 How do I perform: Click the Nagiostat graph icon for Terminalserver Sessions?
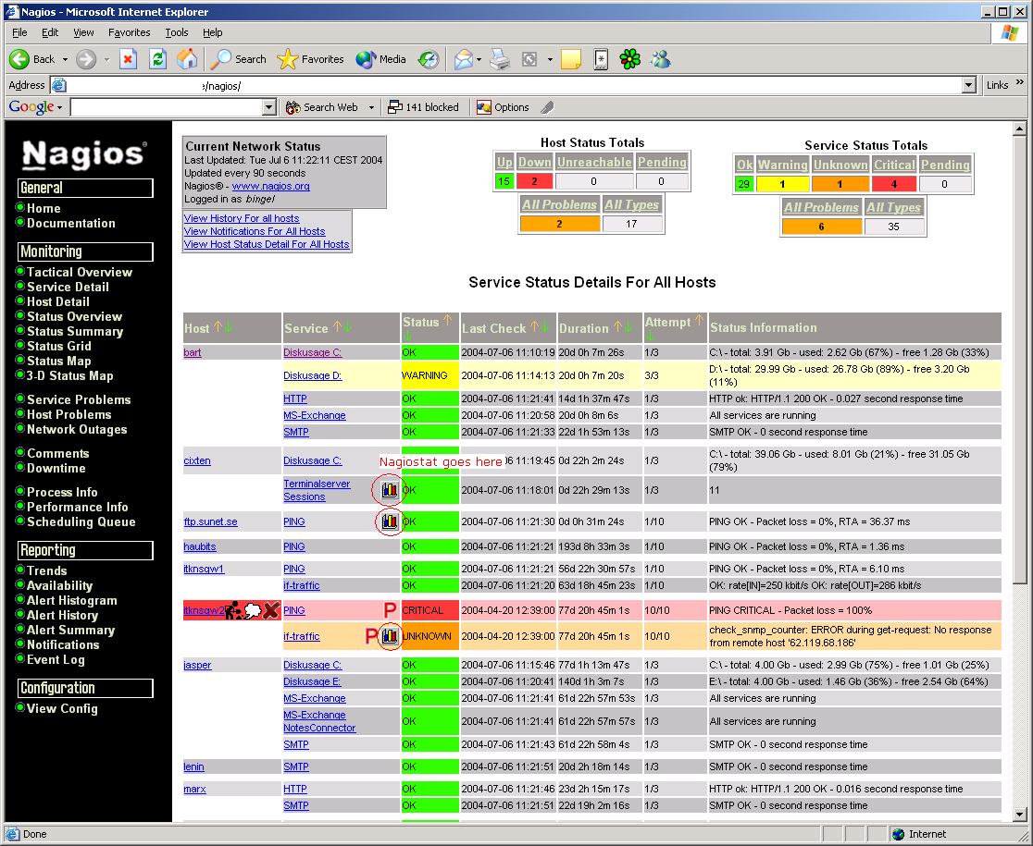390,489
